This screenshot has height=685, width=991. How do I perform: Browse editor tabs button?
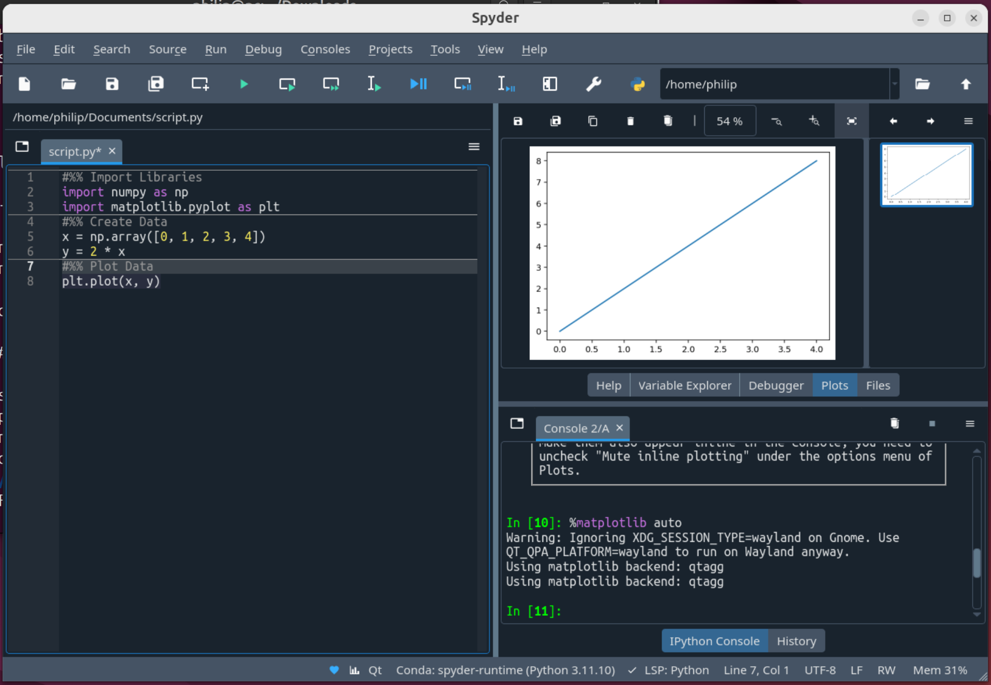click(22, 147)
